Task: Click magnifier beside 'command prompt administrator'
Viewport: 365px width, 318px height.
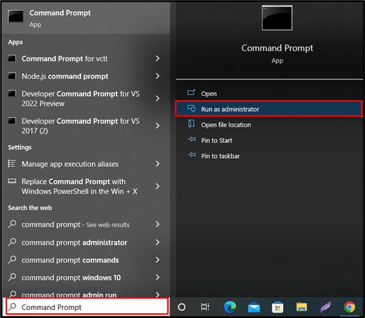Action: click(12, 242)
